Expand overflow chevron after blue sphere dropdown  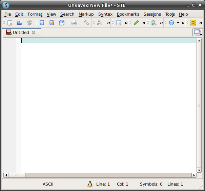[183, 23]
